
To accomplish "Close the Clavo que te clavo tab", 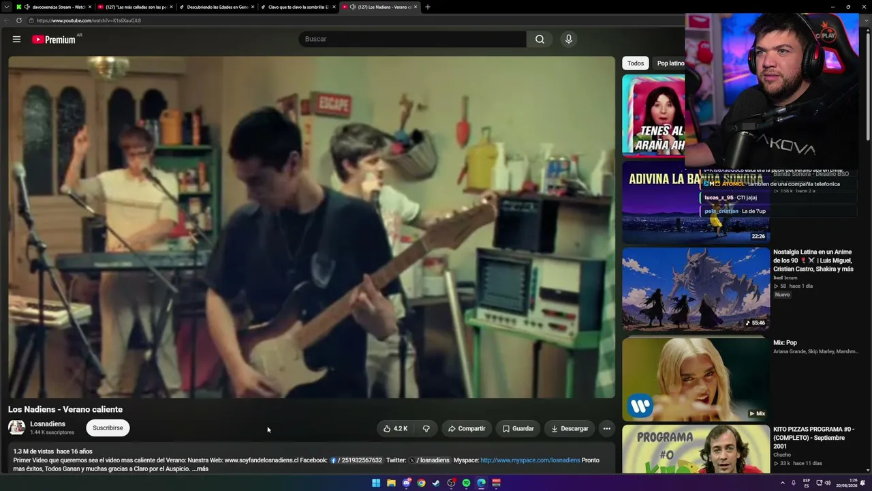I will [x=334, y=7].
